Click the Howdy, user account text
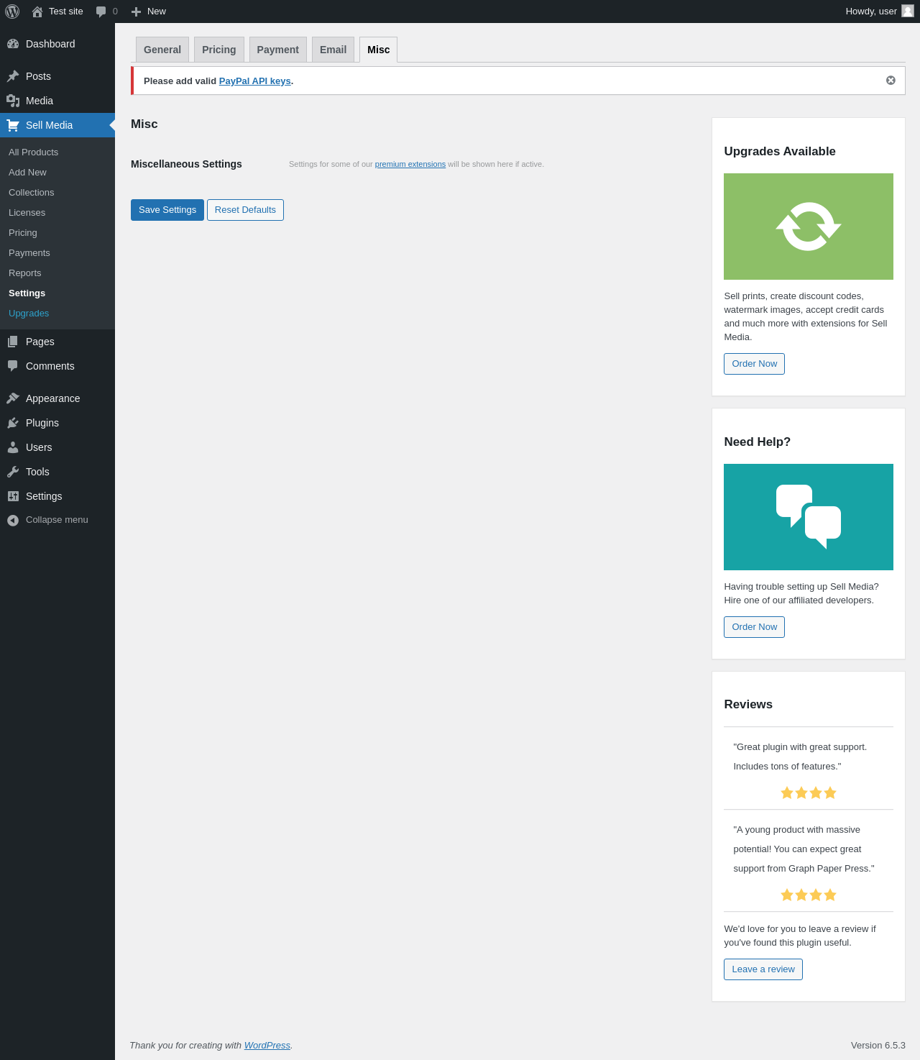The image size is (920, 1060). click(x=871, y=12)
